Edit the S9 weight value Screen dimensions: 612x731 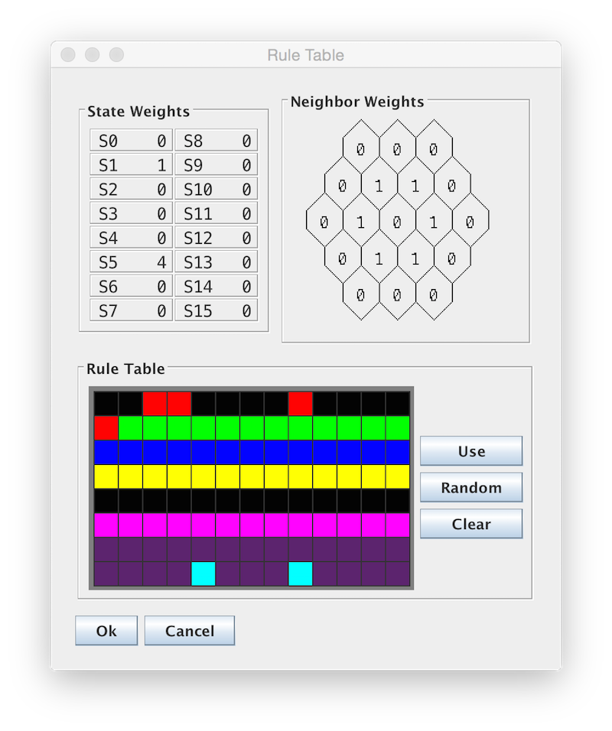tap(216, 164)
